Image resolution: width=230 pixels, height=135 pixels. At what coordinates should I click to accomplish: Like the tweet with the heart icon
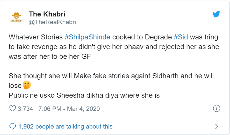pyautogui.click(x=13, y=109)
